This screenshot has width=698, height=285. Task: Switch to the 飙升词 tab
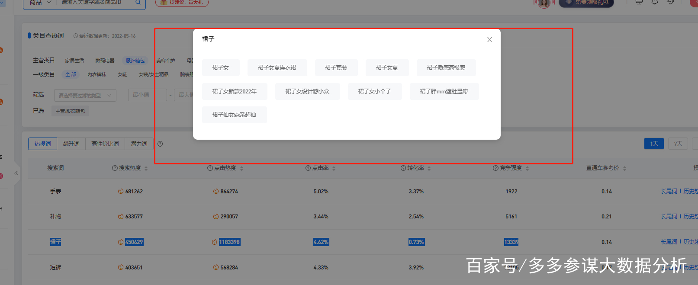click(x=71, y=144)
